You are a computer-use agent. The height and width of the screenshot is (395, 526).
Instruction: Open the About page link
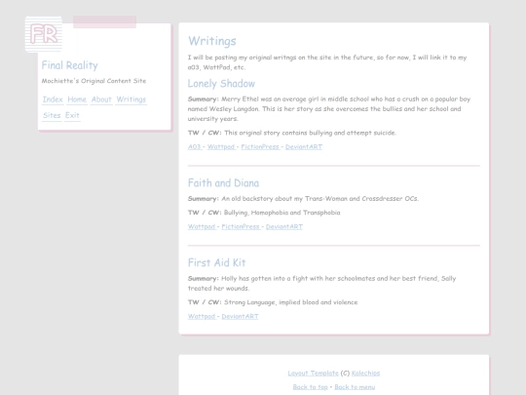pos(101,99)
